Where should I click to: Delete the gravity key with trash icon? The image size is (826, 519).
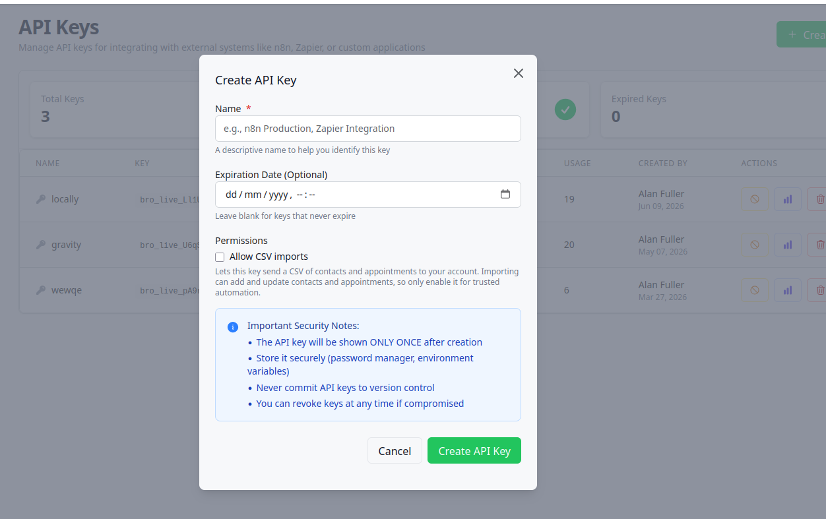818,245
